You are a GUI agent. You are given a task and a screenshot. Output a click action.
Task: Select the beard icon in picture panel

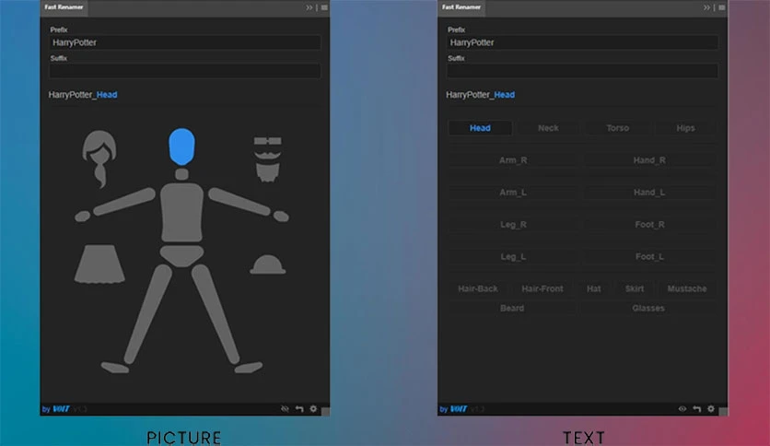(268, 172)
